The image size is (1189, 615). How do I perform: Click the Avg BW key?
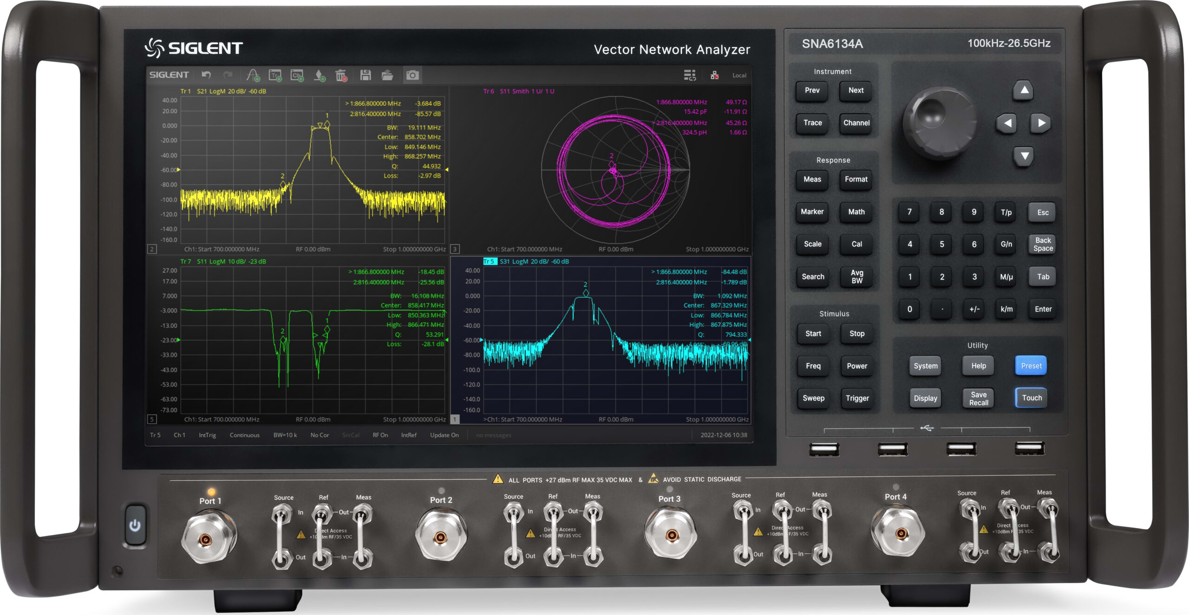click(x=856, y=277)
